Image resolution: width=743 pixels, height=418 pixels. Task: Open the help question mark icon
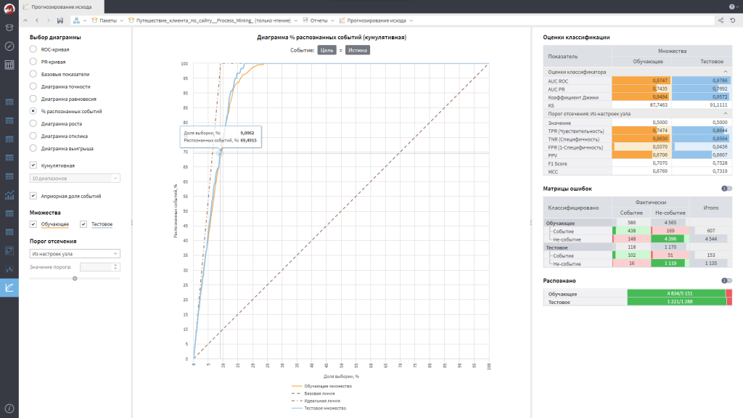coord(732,7)
